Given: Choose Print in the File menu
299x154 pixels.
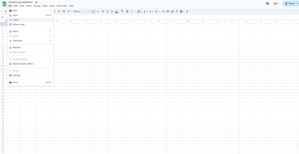Looking at the screenshot, I should pos(31,83).
